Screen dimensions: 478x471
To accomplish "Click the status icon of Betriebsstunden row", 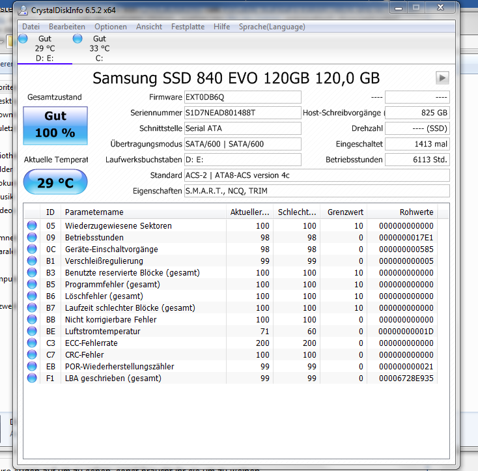I will pos(32,237).
